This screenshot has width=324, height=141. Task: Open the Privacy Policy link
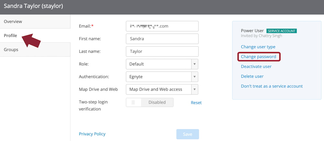pyautogui.click(x=92, y=134)
